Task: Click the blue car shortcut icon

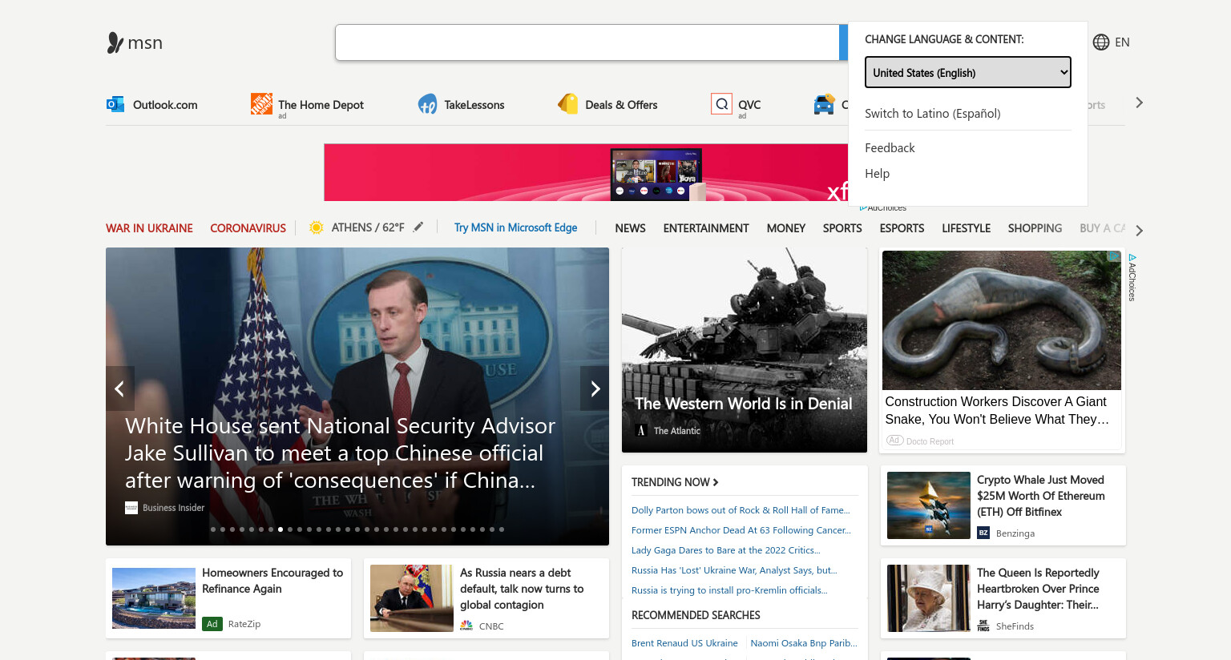Action: (x=824, y=104)
